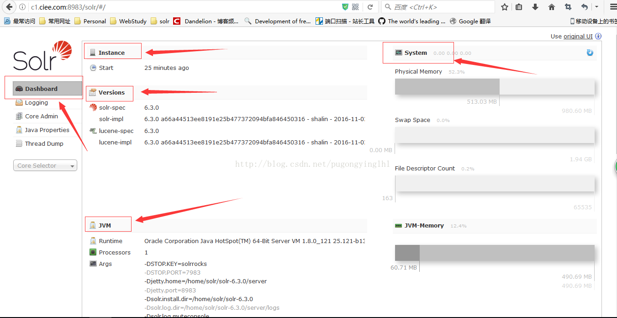This screenshot has width=617, height=318.
Task: Click the undo arrow toolbar icon
Action: (x=585, y=7)
